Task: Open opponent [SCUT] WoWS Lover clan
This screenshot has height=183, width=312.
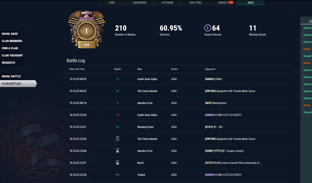Action: [x=233, y=163]
